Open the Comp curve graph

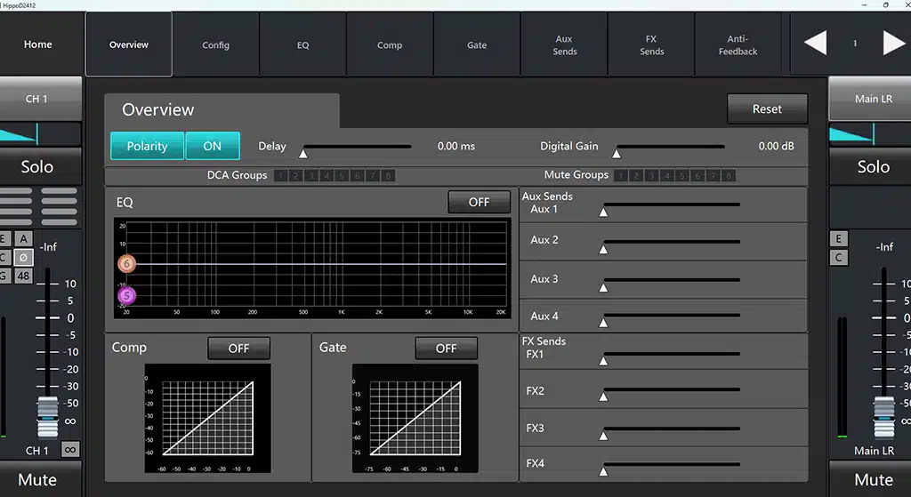click(207, 418)
